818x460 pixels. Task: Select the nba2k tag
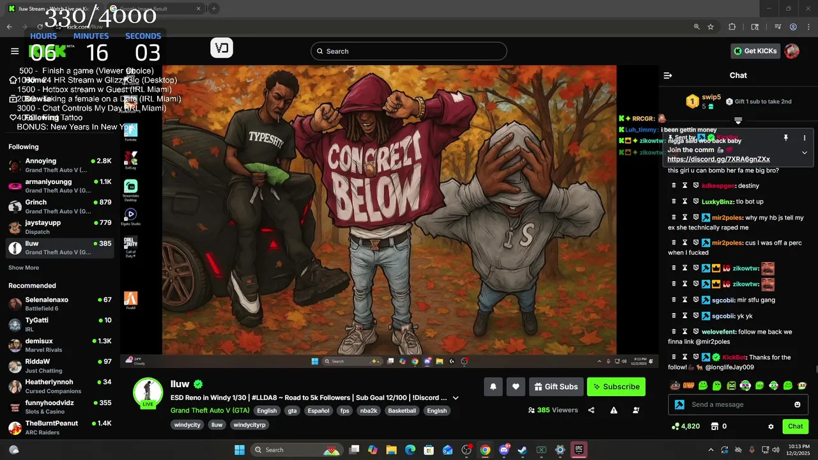click(x=369, y=411)
